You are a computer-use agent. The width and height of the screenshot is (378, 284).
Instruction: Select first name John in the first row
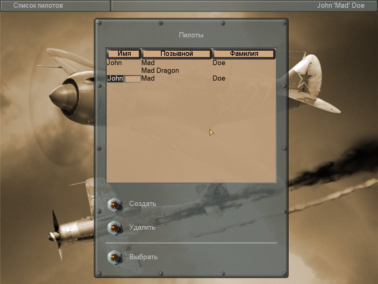coord(114,63)
